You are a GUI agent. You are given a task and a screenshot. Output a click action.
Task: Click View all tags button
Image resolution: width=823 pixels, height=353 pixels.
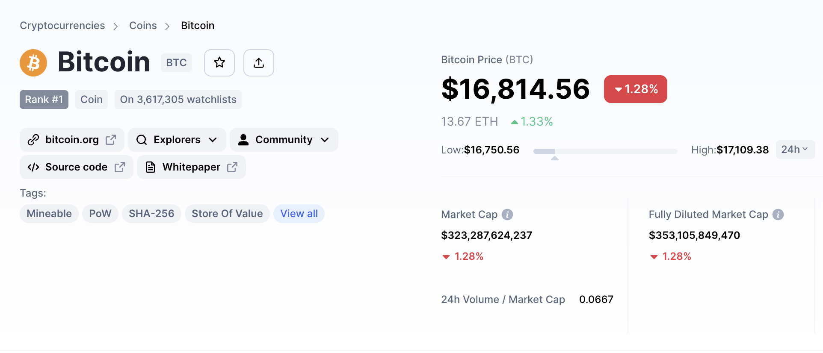point(299,214)
